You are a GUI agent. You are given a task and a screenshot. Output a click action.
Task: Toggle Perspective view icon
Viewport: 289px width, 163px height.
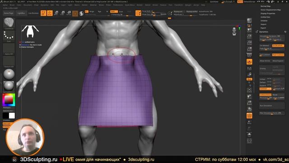[x=249, y=55]
